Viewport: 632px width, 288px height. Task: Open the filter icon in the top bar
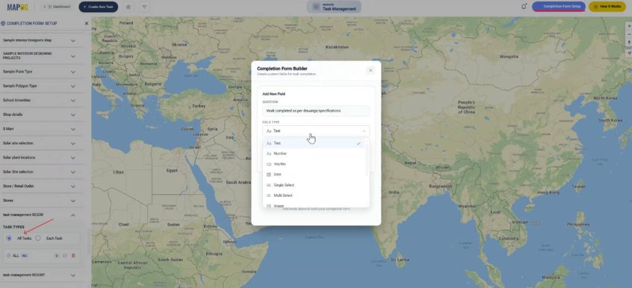pyautogui.click(x=144, y=7)
